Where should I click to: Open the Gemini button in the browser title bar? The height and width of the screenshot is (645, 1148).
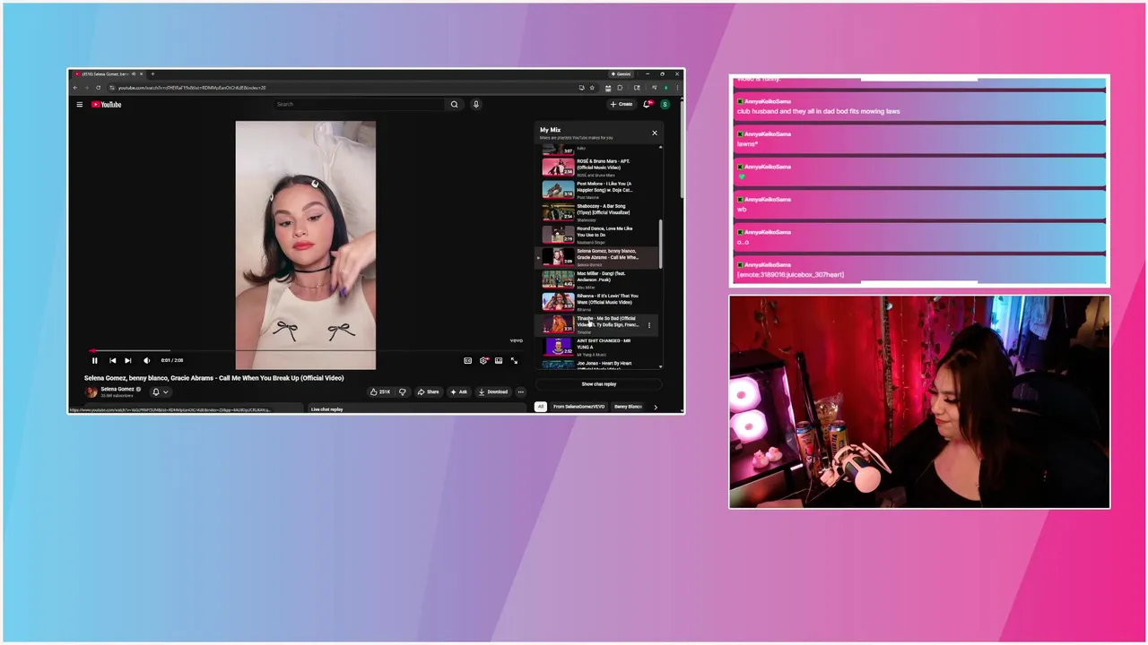[x=621, y=74]
